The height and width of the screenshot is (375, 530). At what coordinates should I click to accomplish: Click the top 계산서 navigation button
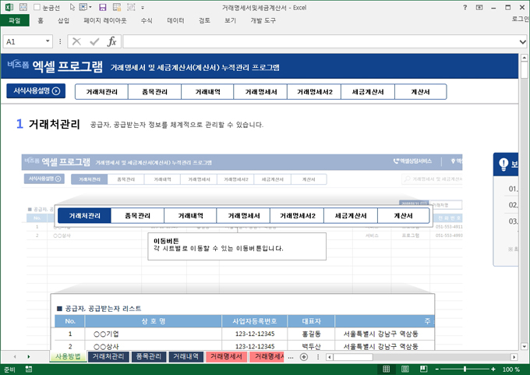[x=420, y=92]
